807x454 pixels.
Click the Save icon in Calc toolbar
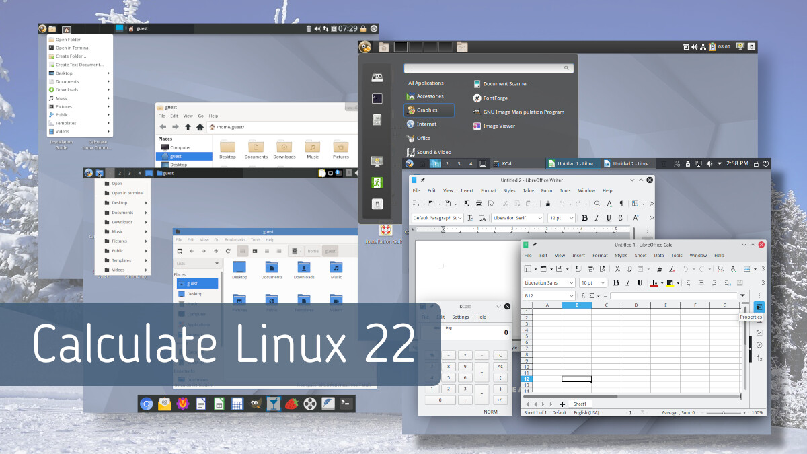[x=559, y=268]
